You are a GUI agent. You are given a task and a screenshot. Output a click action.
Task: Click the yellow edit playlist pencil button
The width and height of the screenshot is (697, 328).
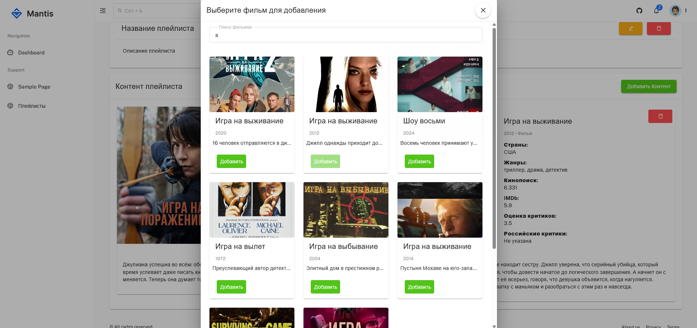point(631,28)
